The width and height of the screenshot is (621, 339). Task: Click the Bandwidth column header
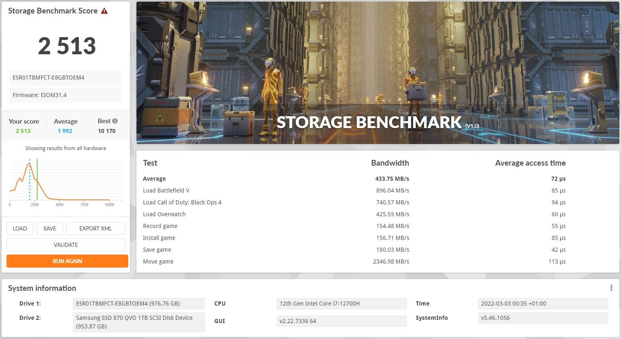point(390,163)
